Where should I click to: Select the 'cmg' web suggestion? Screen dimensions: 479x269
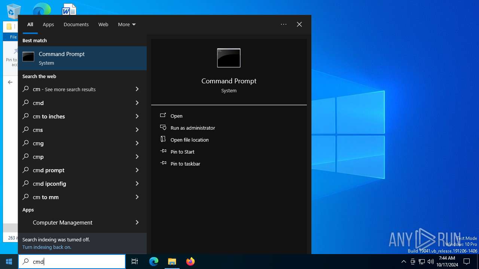coord(82,143)
